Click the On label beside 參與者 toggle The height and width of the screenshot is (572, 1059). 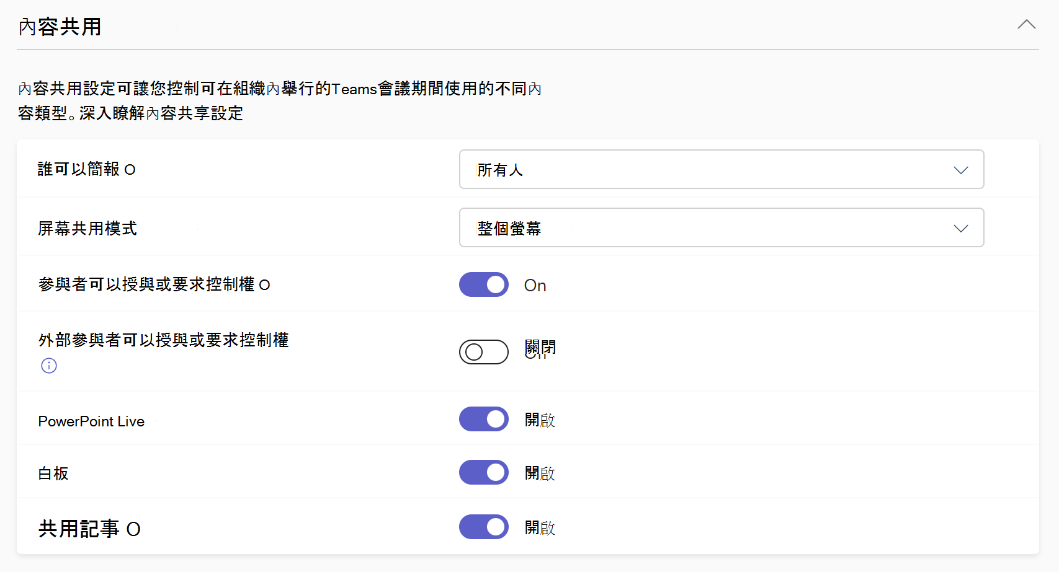tap(535, 286)
